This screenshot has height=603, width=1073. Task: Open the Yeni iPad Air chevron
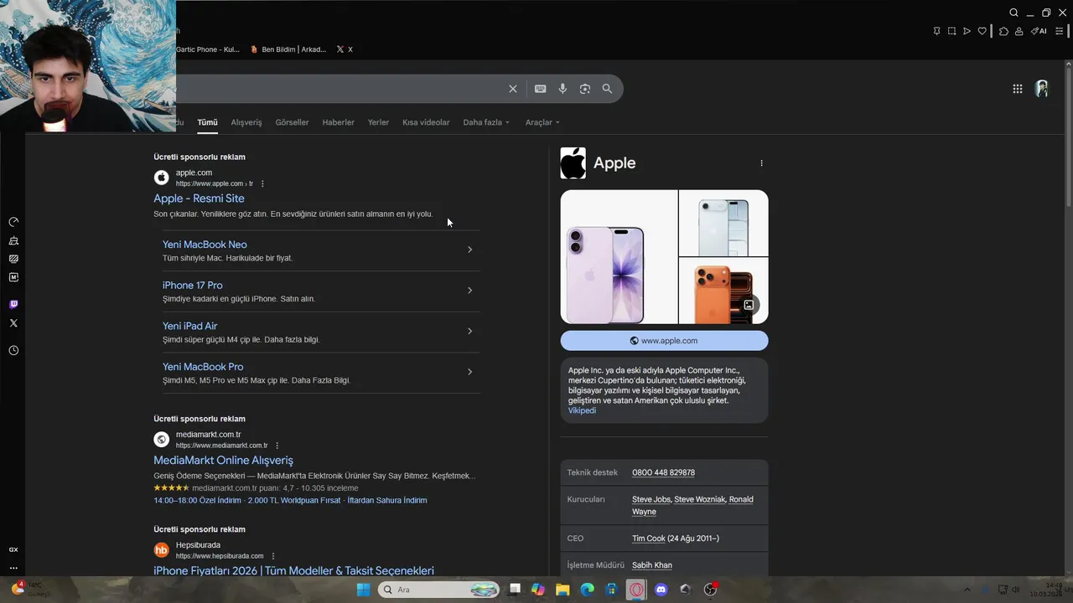(x=469, y=331)
